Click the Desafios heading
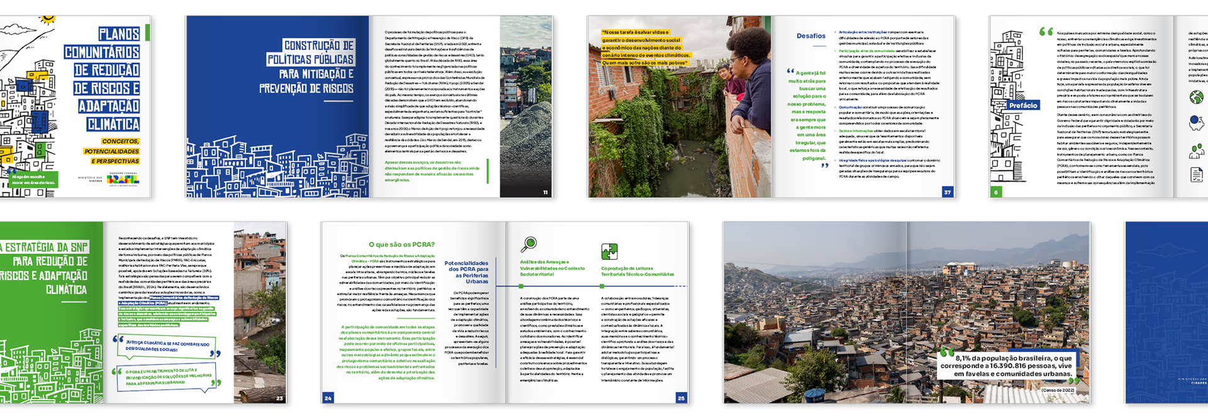The image size is (1208, 419). point(810,36)
